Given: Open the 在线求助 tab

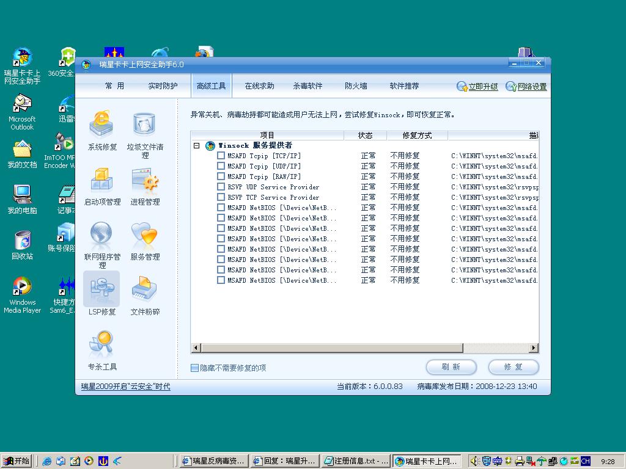Looking at the screenshot, I should click(x=259, y=85).
